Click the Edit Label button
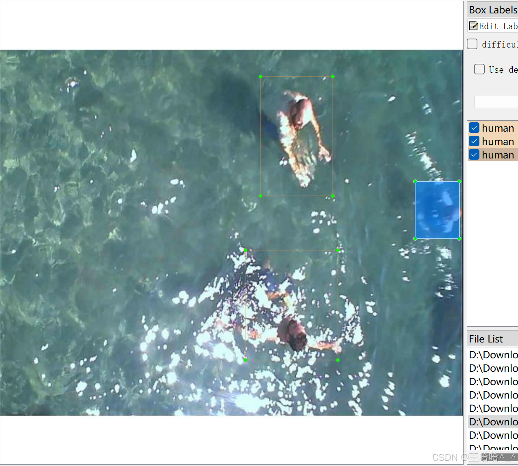This screenshot has width=518, height=466. click(x=493, y=26)
